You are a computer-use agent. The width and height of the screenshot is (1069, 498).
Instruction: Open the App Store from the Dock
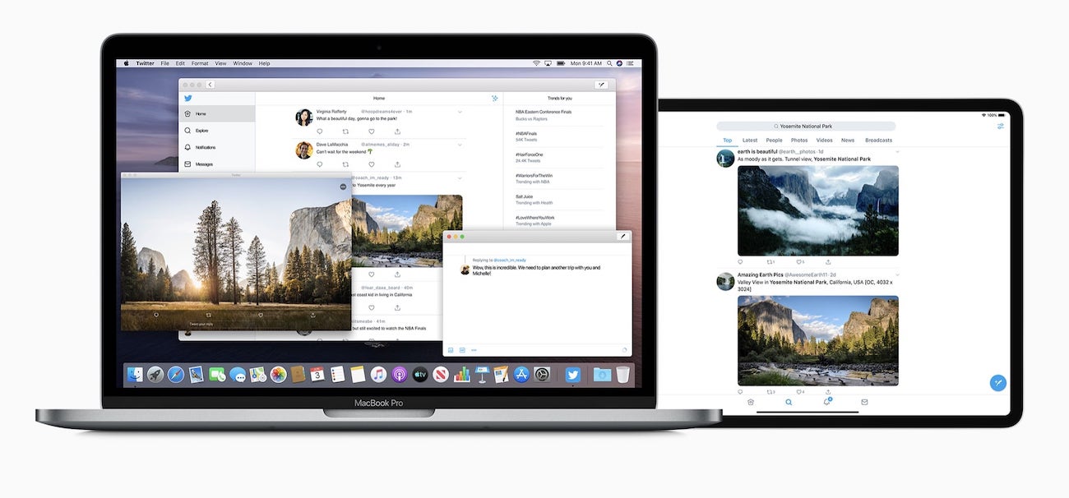[521, 375]
